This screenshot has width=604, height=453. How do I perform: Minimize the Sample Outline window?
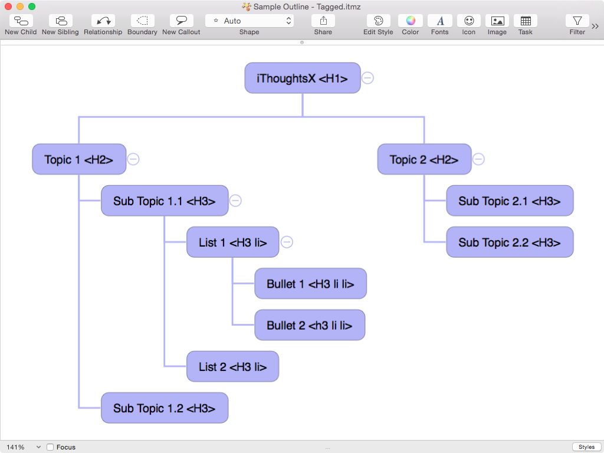point(20,6)
